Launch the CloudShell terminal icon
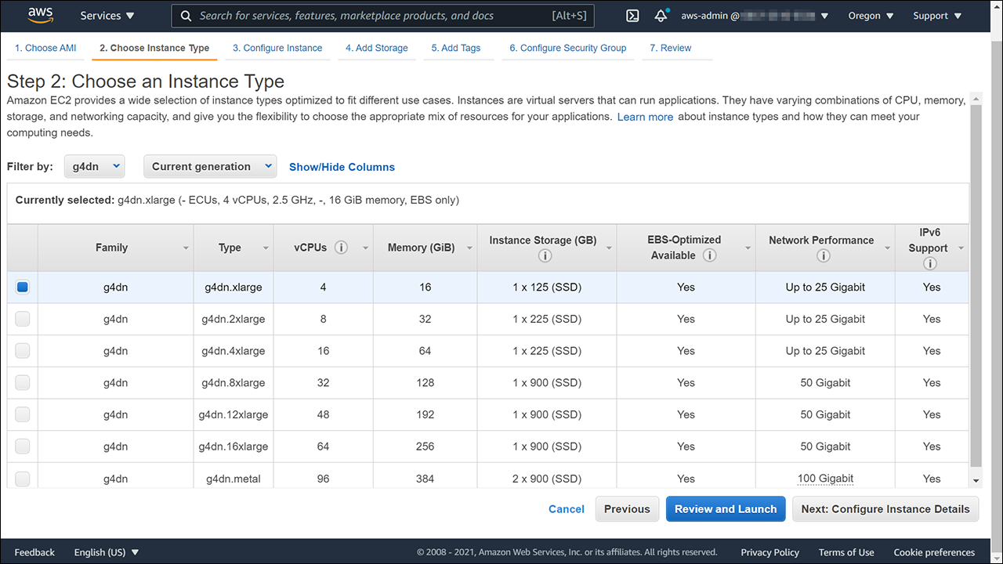The image size is (1003, 564). (633, 16)
